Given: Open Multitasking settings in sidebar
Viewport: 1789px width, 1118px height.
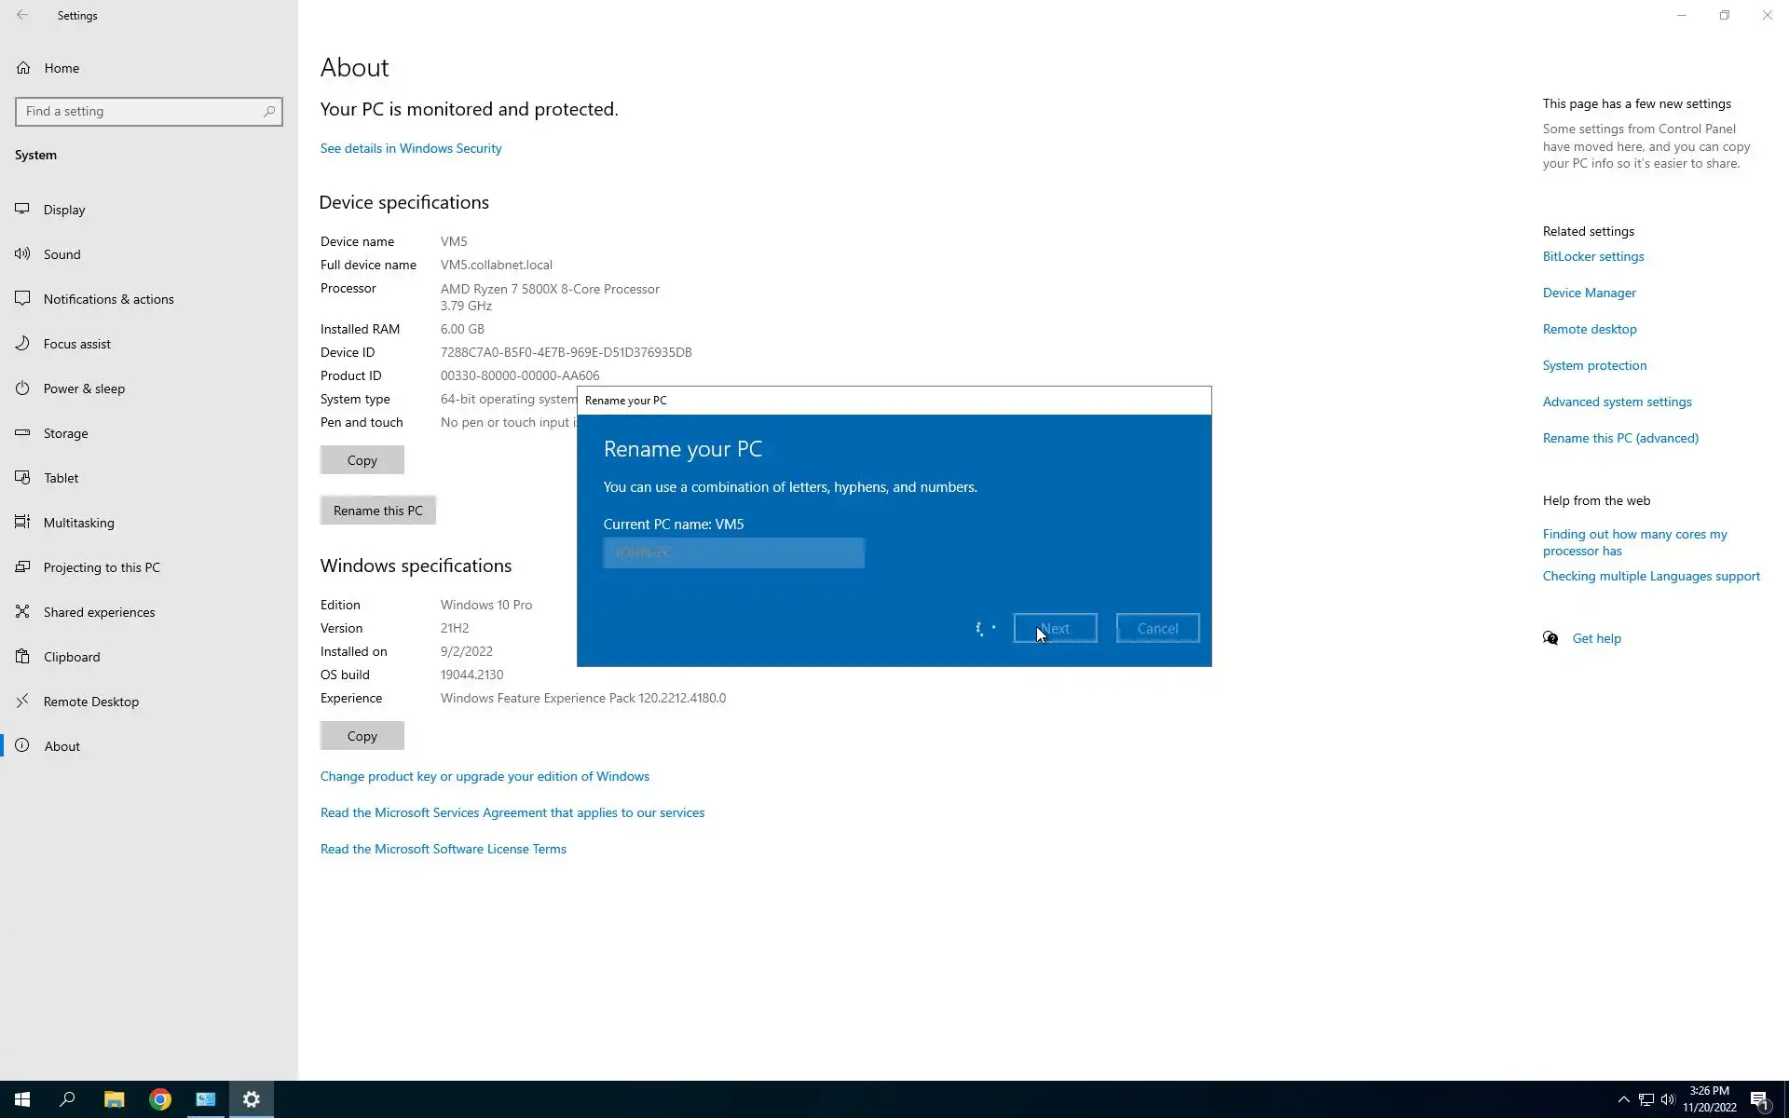Looking at the screenshot, I should coord(78,523).
